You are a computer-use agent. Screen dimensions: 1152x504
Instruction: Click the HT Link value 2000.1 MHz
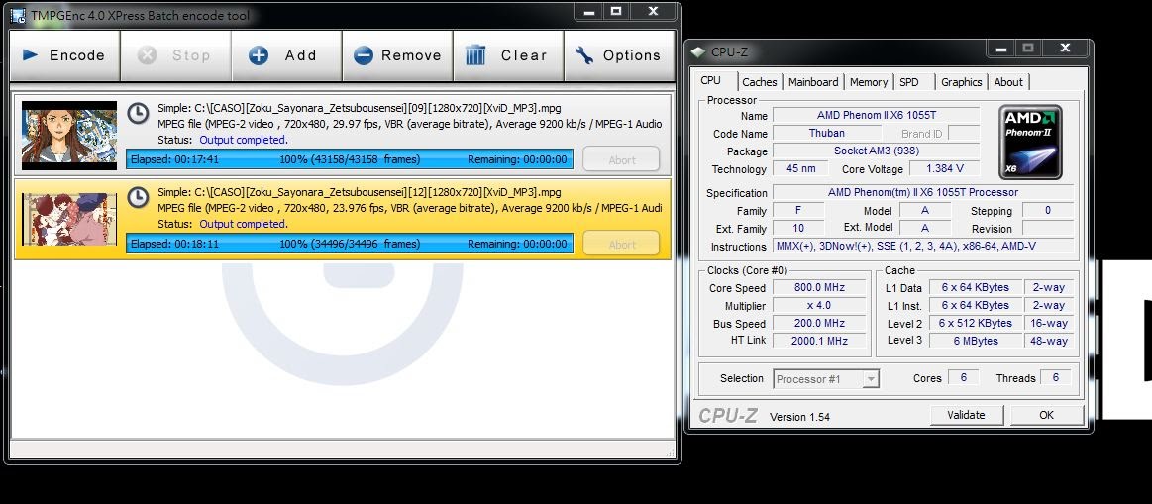tap(820, 341)
